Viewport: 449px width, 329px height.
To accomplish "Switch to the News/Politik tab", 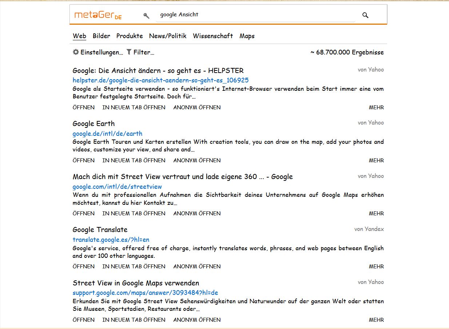I will coord(168,36).
